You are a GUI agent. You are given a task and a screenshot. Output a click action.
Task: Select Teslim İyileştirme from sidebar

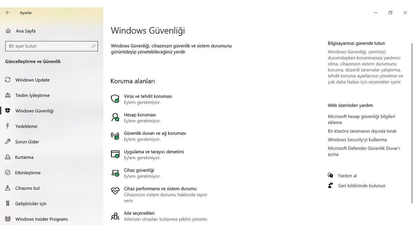coord(32,96)
